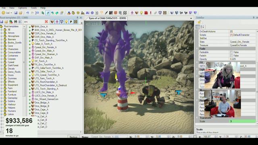The height and width of the screenshot is (145, 258).
Task: Click the Open folder icon in main toolbar
Action: pos(21,13)
